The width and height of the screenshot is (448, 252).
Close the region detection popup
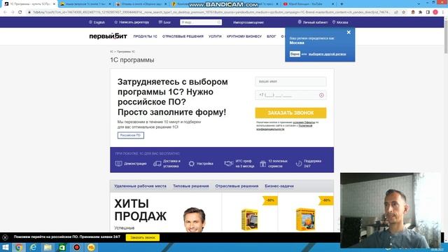(x=349, y=32)
